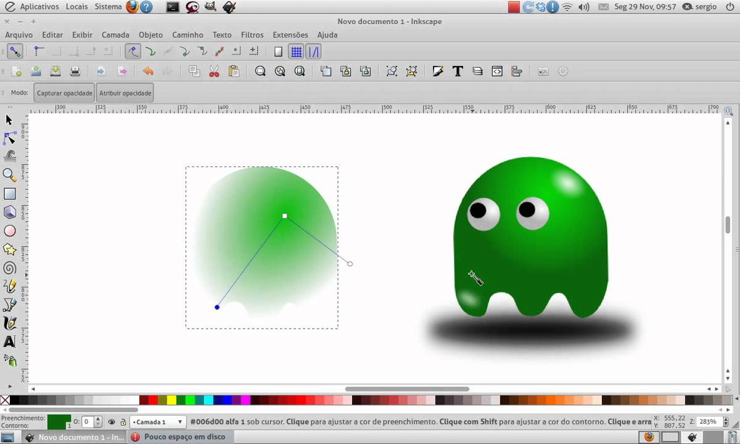Click the no-color X swatch
The width and height of the screenshot is (740, 444).
pyautogui.click(x=5, y=400)
